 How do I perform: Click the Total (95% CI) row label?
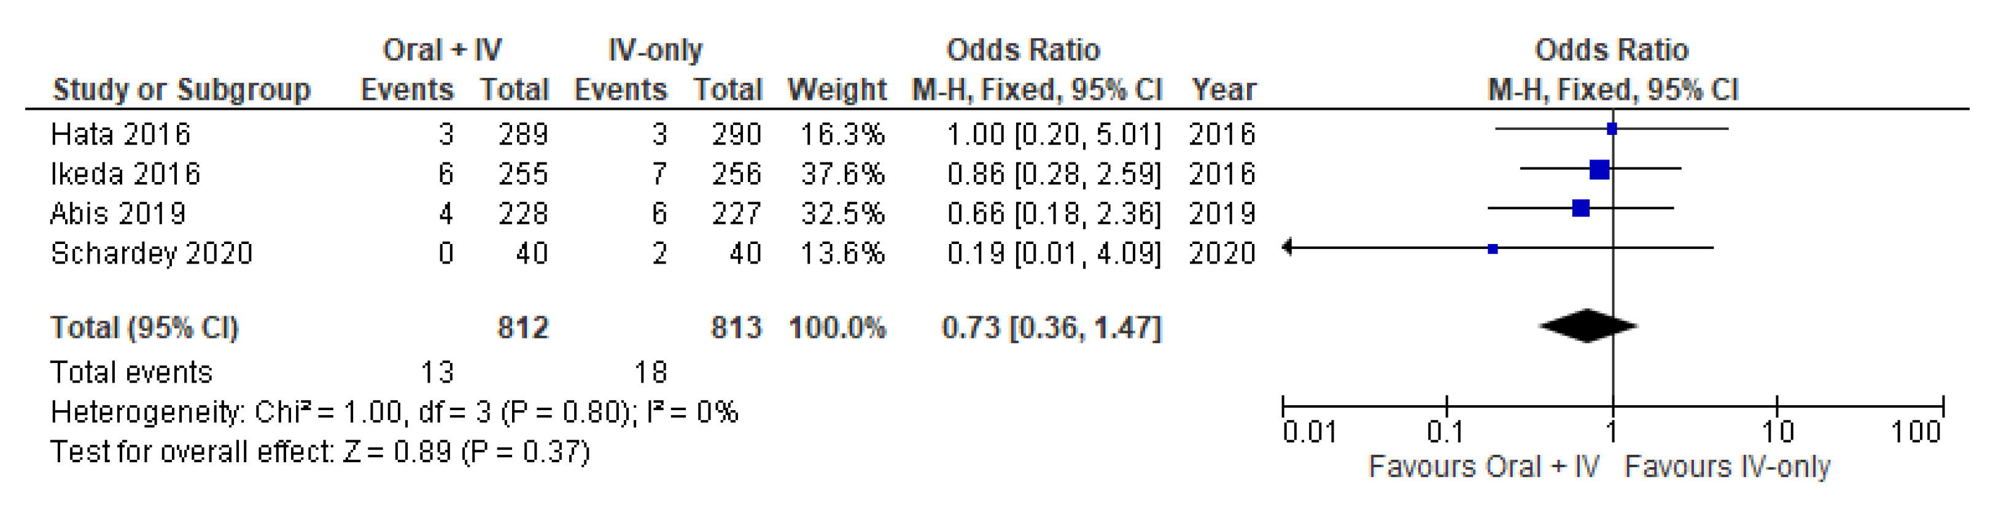(145, 328)
